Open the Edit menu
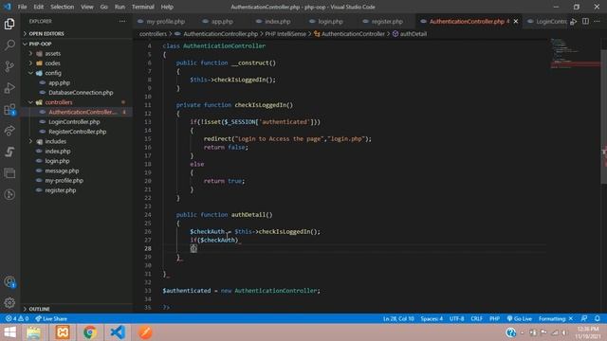The height and width of the screenshot is (341, 607). coord(38,7)
